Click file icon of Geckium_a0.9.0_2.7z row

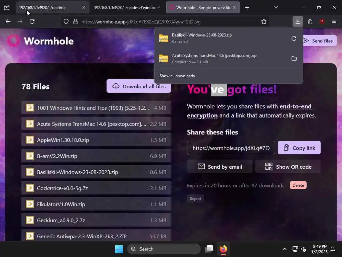30,220
